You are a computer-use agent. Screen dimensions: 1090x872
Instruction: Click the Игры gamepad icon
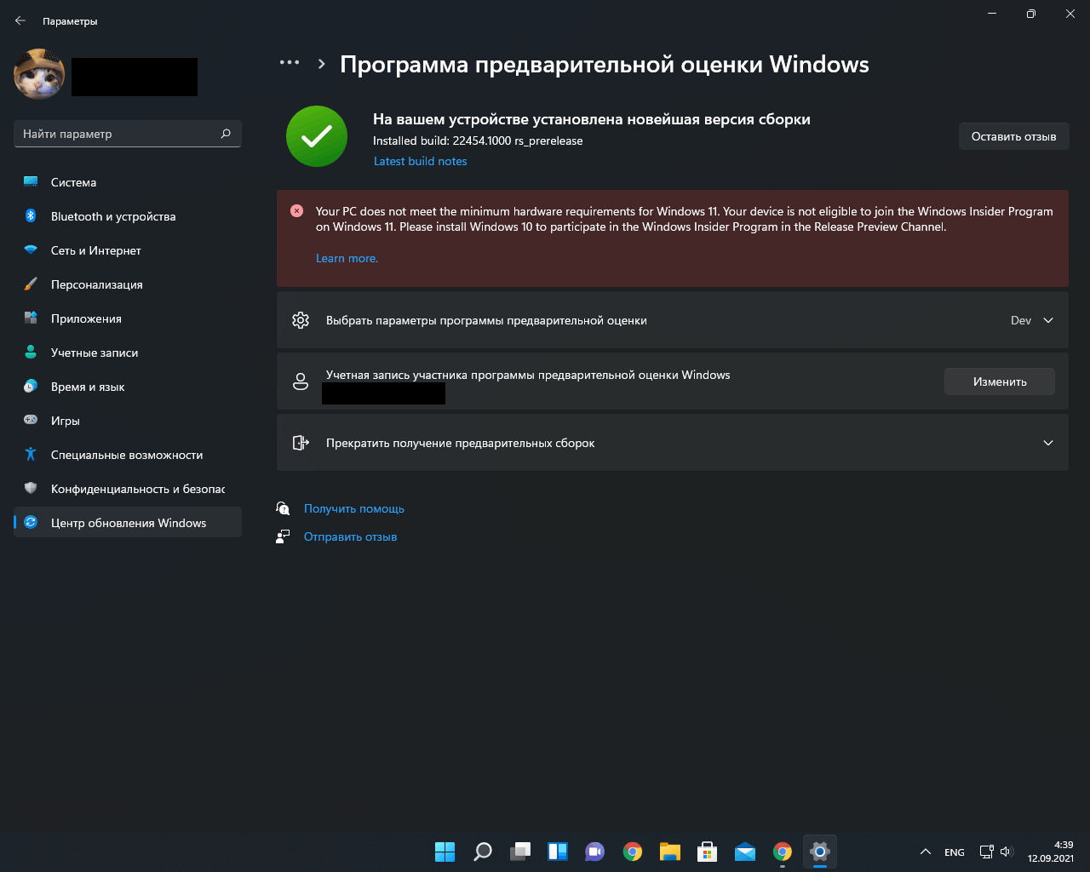pyautogui.click(x=31, y=420)
